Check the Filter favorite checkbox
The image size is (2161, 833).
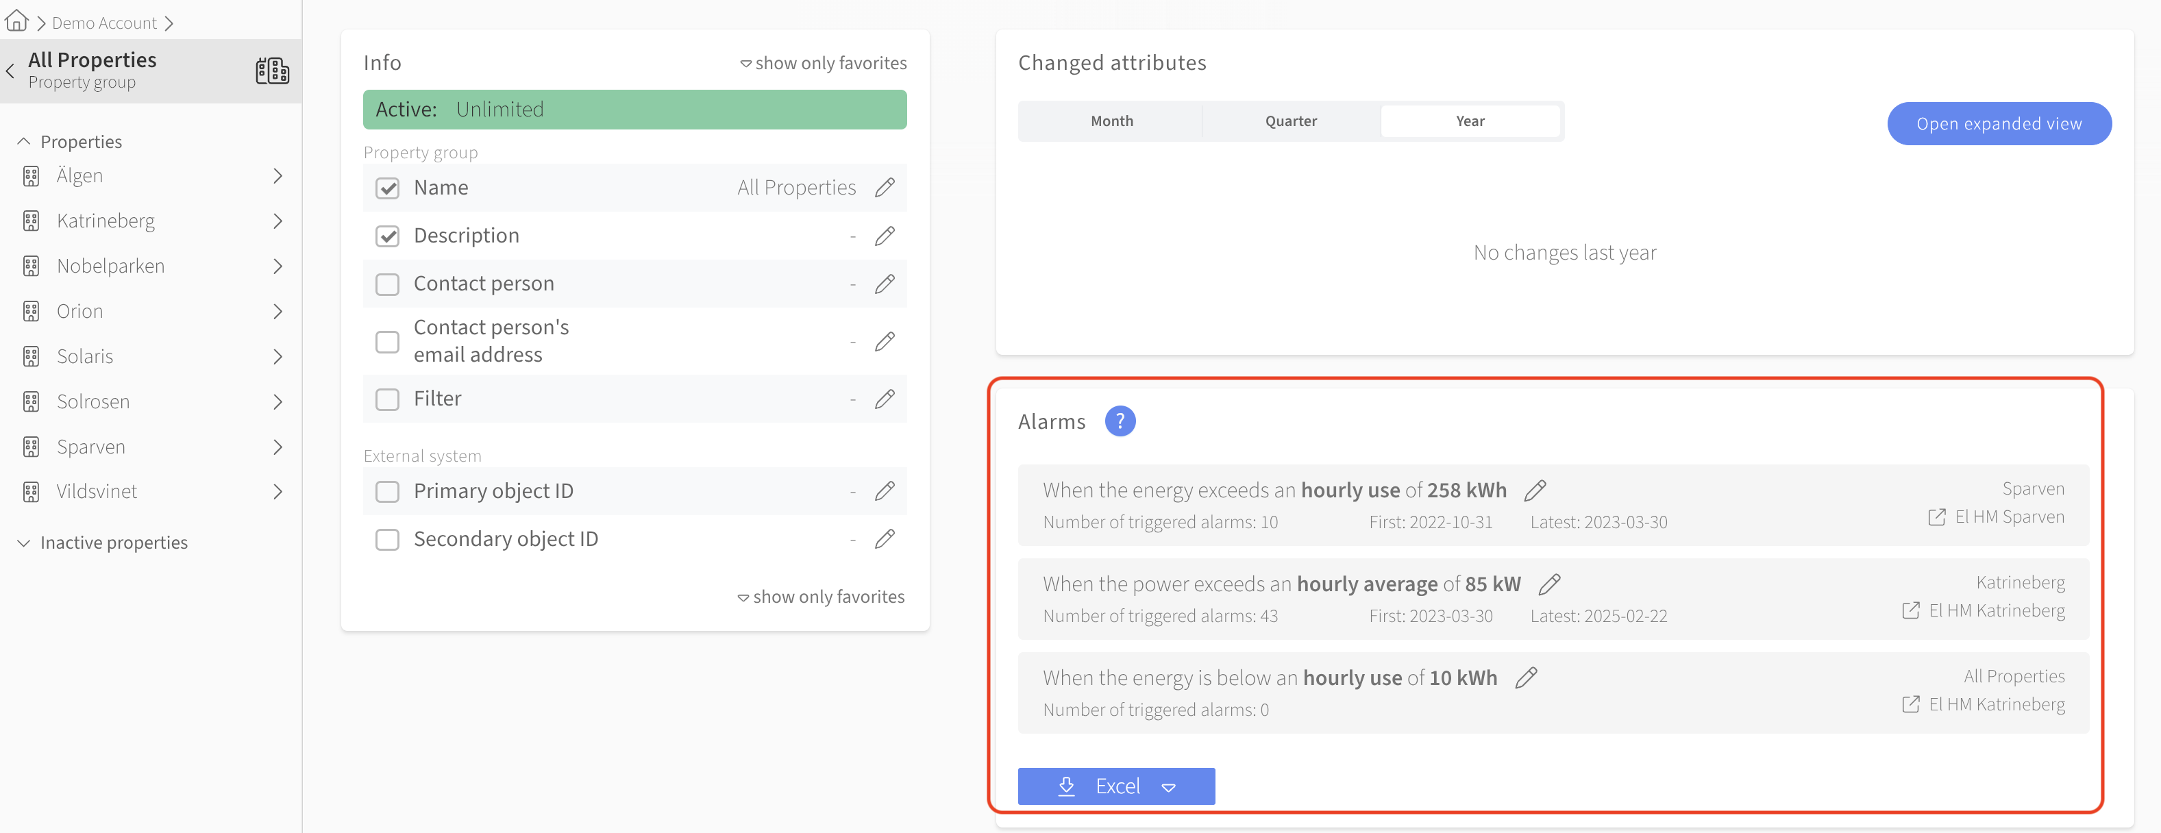coord(386,399)
